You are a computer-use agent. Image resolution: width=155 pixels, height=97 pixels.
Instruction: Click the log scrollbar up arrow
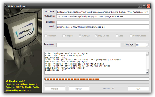(x=147, y=54)
